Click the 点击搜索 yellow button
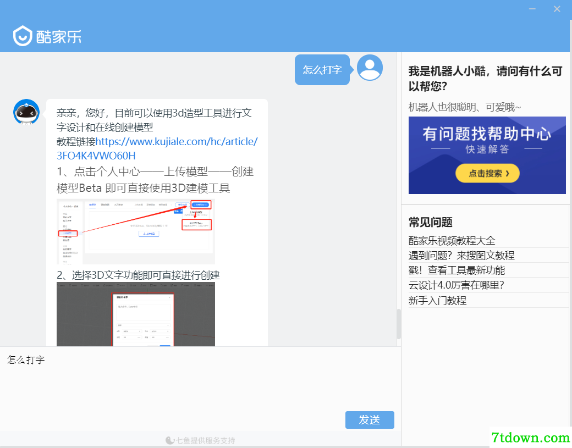Viewport: 572px width, 448px height. (487, 173)
